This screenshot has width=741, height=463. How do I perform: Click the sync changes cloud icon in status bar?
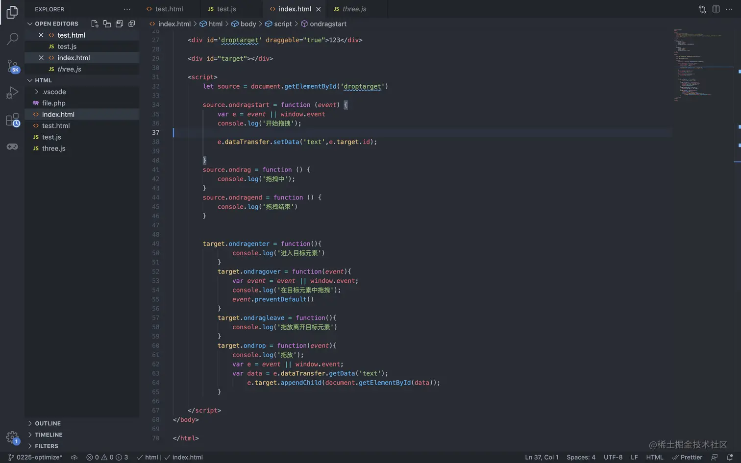click(x=74, y=458)
